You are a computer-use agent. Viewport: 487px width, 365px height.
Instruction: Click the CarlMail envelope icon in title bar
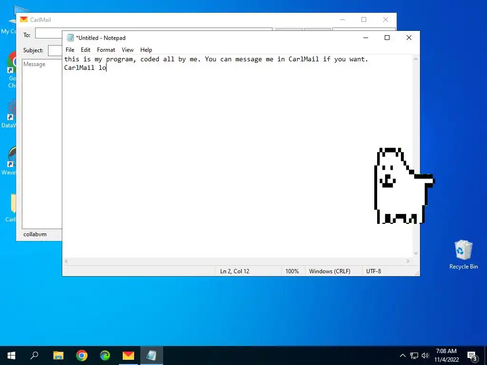coord(24,19)
